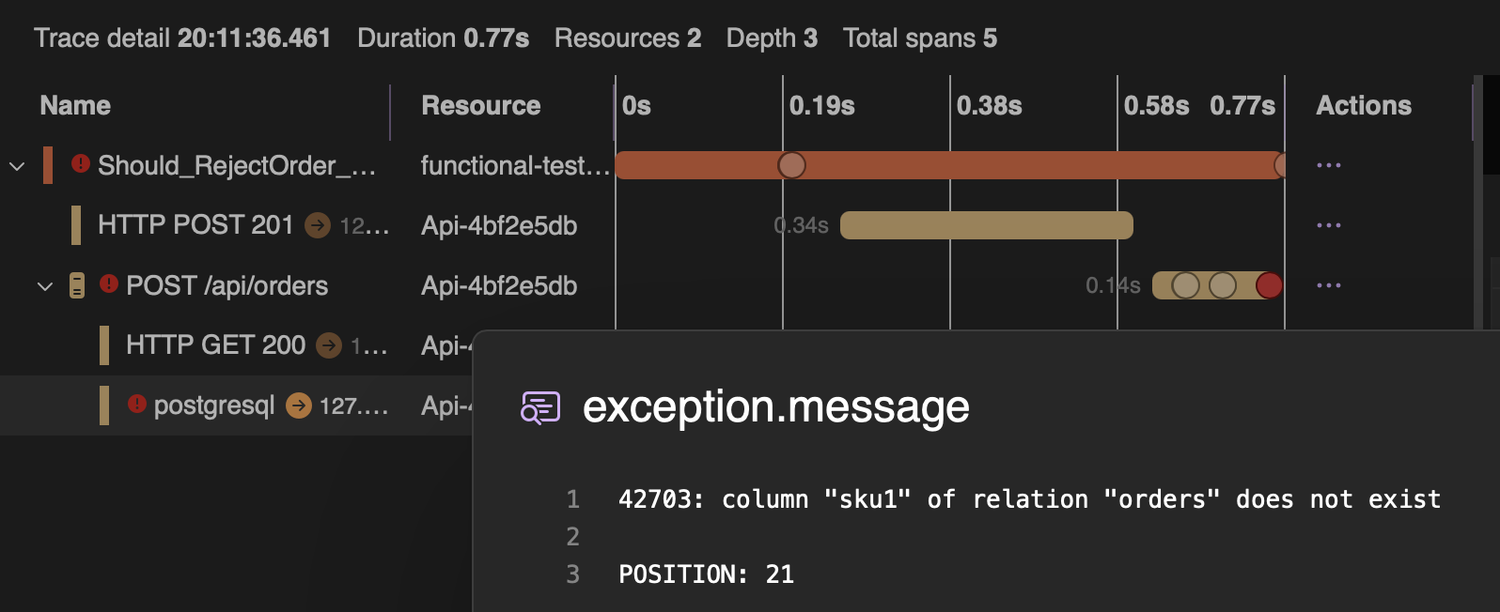Click red error event marker on timeline

coord(1269,285)
